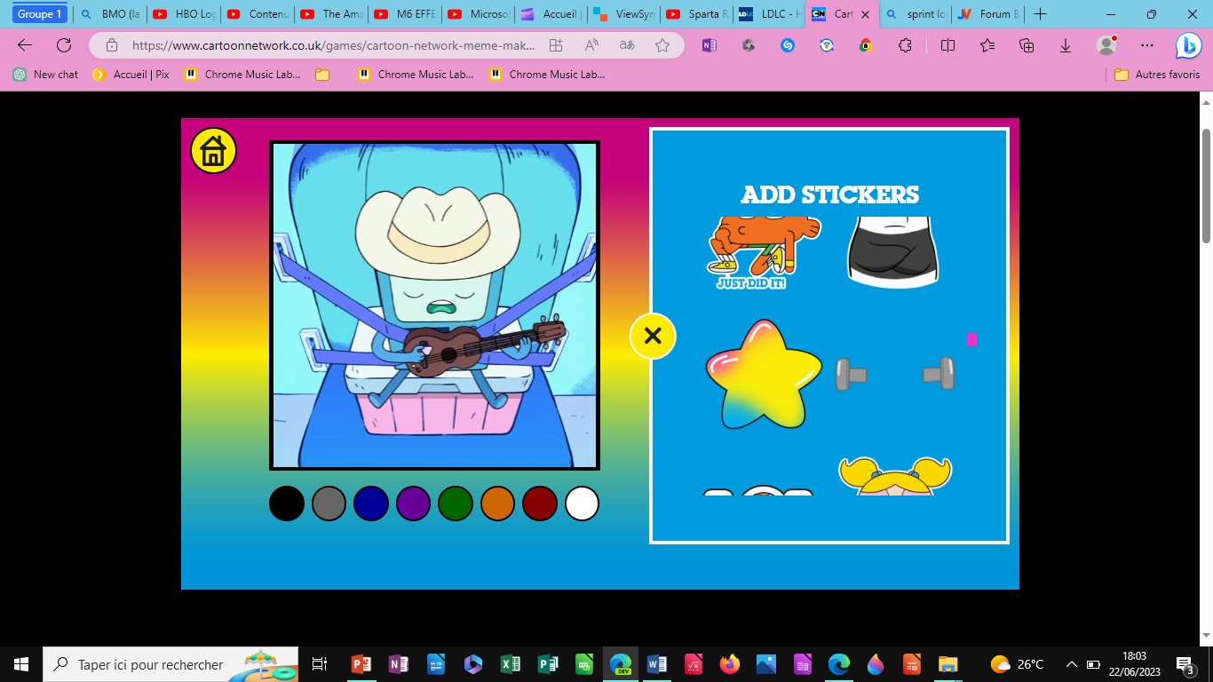The height and width of the screenshot is (682, 1213).
Task: Open File Explorer from the taskbar
Action: point(948,664)
